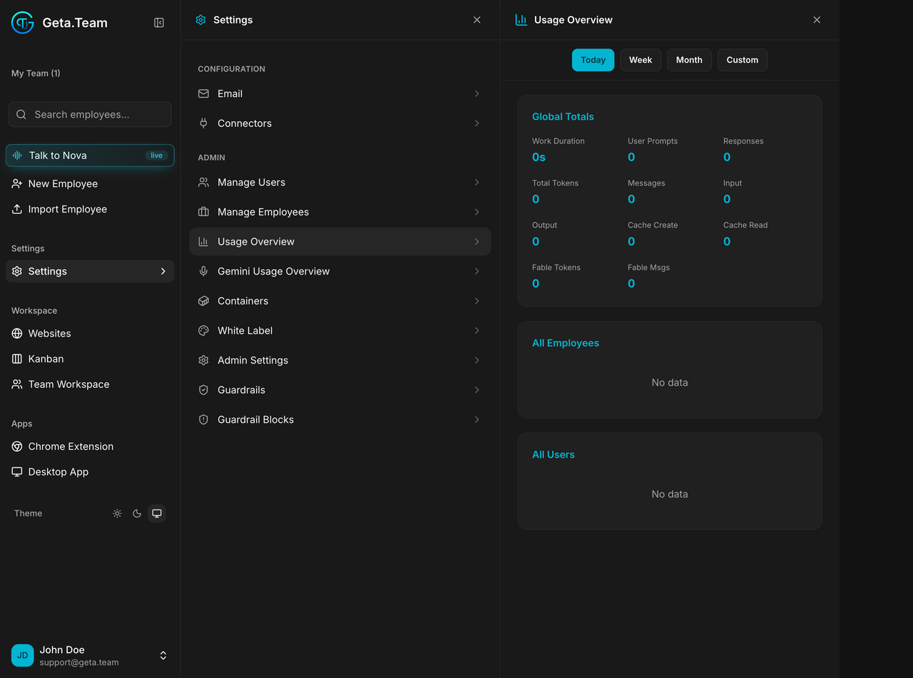Click the Email envelope icon
Screen dimensions: 913x678
(x=203, y=93)
